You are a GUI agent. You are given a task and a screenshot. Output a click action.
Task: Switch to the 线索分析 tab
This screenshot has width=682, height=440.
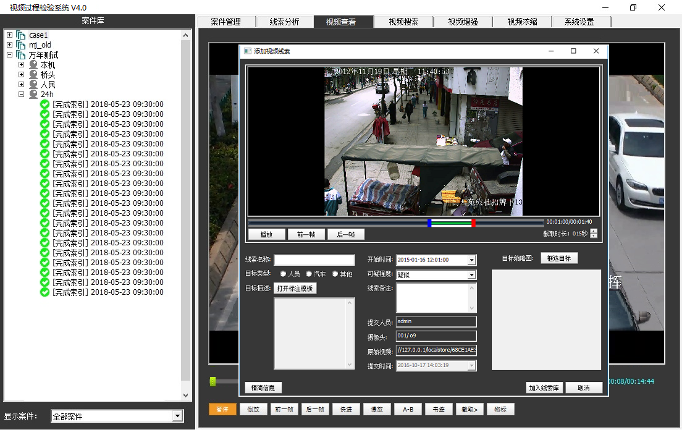tap(284, 22)
